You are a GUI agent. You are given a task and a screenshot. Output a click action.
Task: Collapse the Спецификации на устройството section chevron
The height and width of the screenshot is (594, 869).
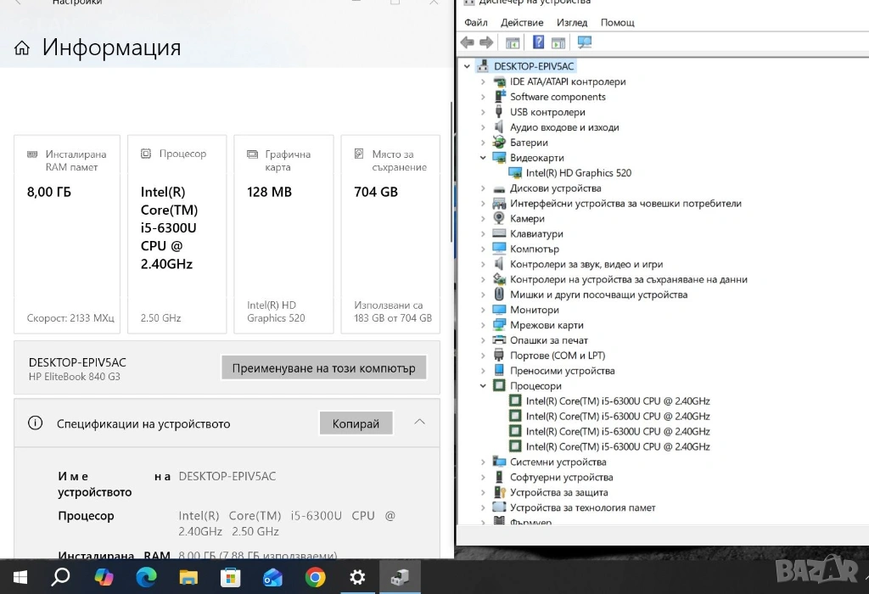click(x=419, y=423)
